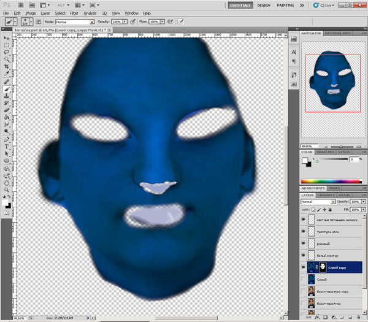The image size is (368, 322).
Task: Hide the 'текстура носа' layer
Action: [x=303, y=231]
